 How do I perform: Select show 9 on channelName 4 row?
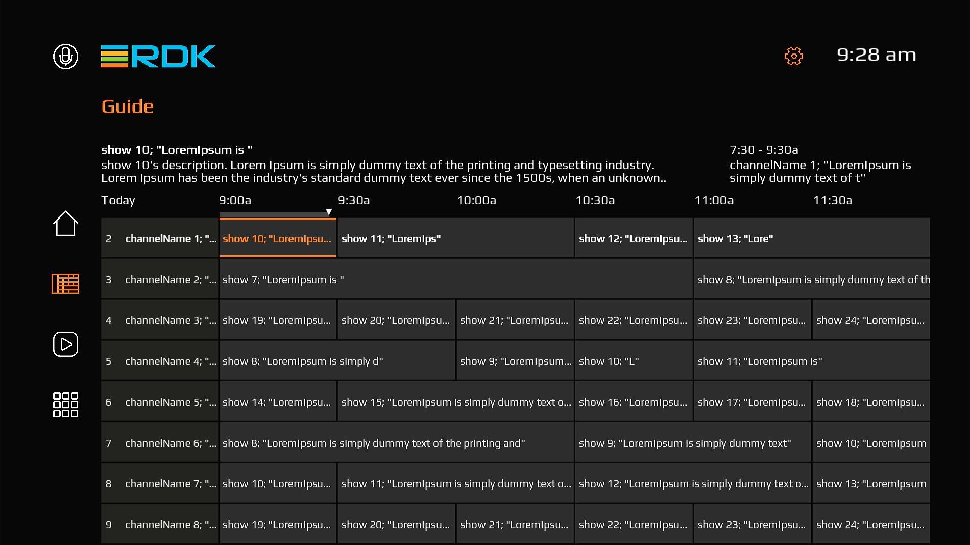coord(514,361)
